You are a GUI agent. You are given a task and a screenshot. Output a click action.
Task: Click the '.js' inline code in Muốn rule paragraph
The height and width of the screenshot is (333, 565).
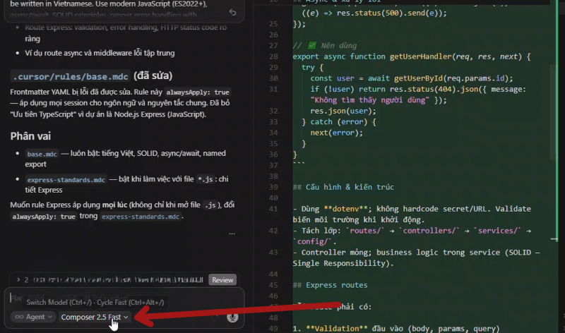coord(210,205)
